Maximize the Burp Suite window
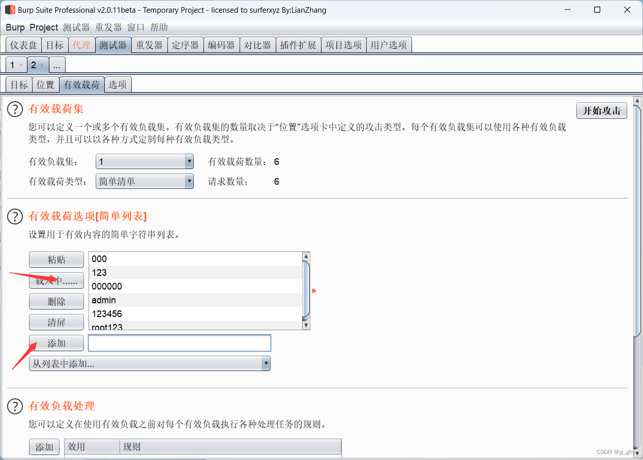Viewport: 643px width, 460px height. coord(597,10)
